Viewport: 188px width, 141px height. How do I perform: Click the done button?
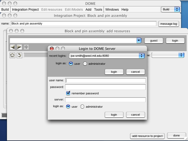[x=176, y=135]
